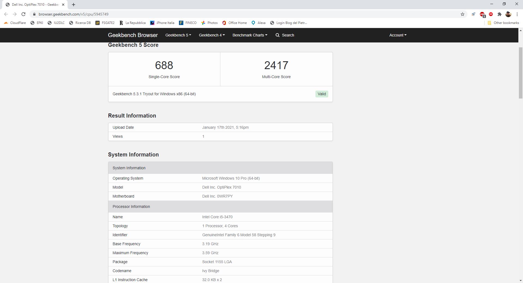The image size is (523, 283).
Task: Click the browser forward arrow
Action: pyautogui.click(x=15, y=14)
